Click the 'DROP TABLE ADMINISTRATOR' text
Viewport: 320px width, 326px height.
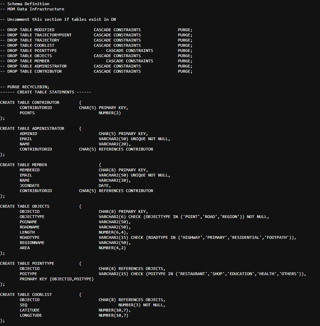click(37, 66)
